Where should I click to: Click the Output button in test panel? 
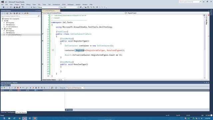point(69,110)
